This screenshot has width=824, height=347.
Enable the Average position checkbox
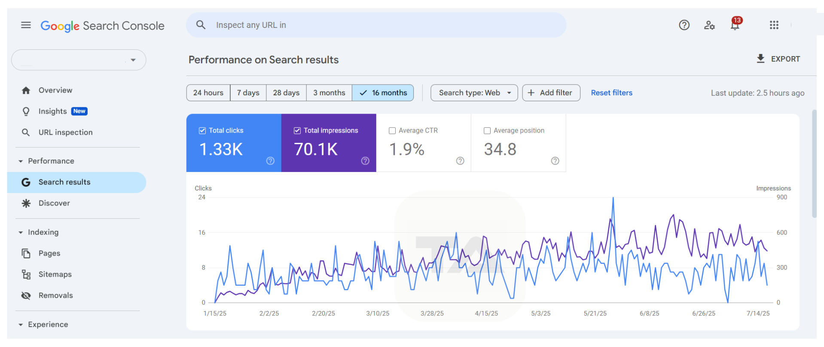coord(487,131)
